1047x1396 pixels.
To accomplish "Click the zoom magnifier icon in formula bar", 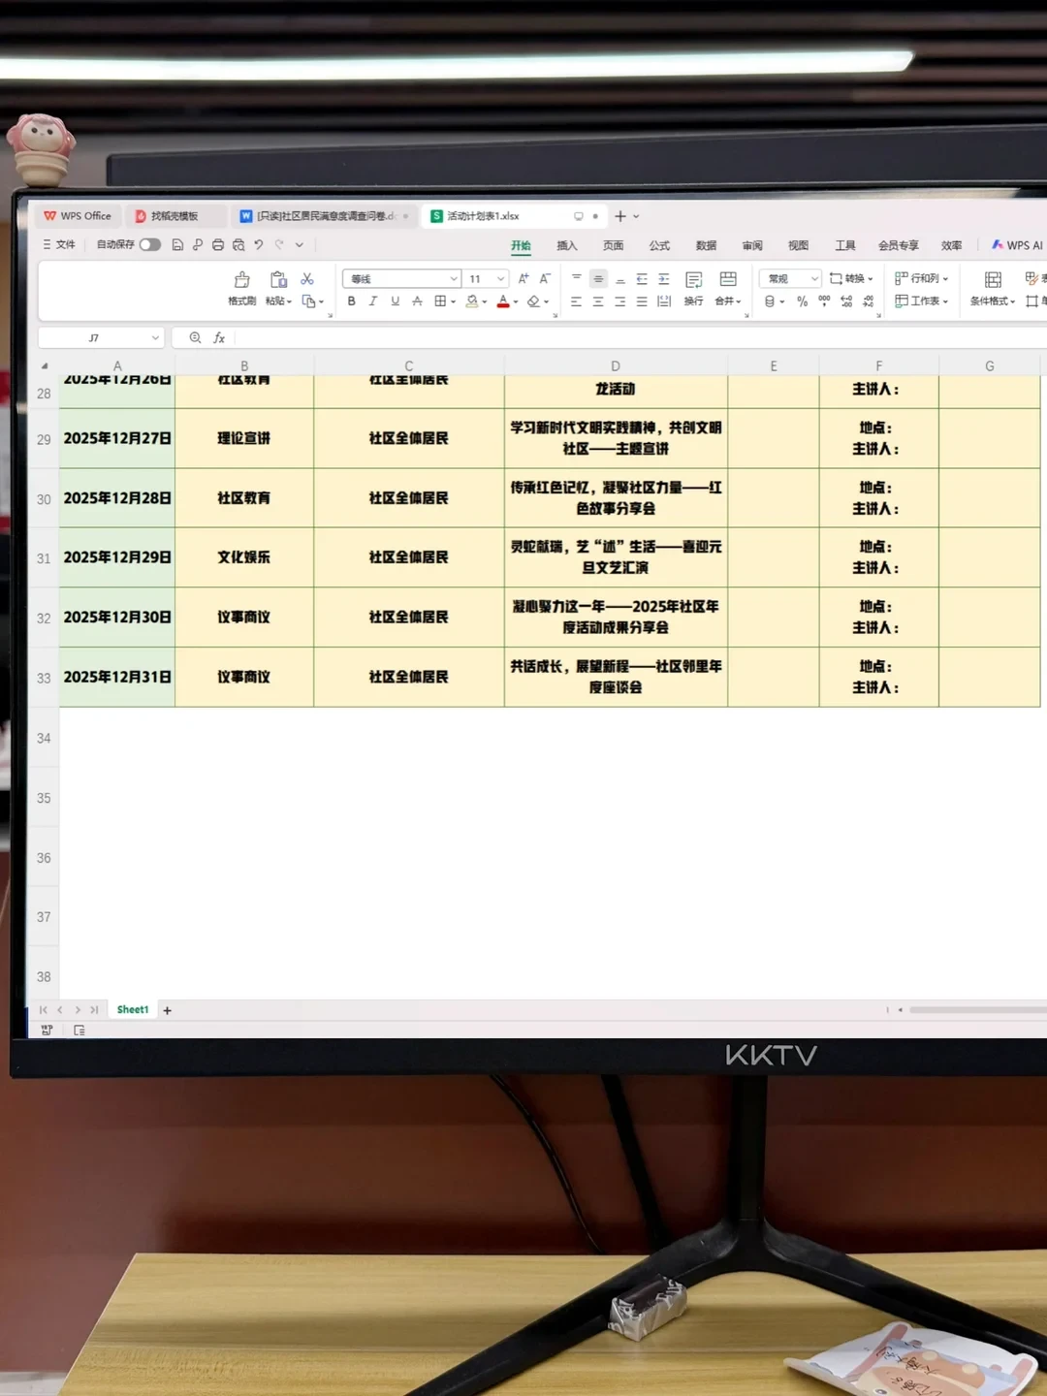I will point(195,337).
